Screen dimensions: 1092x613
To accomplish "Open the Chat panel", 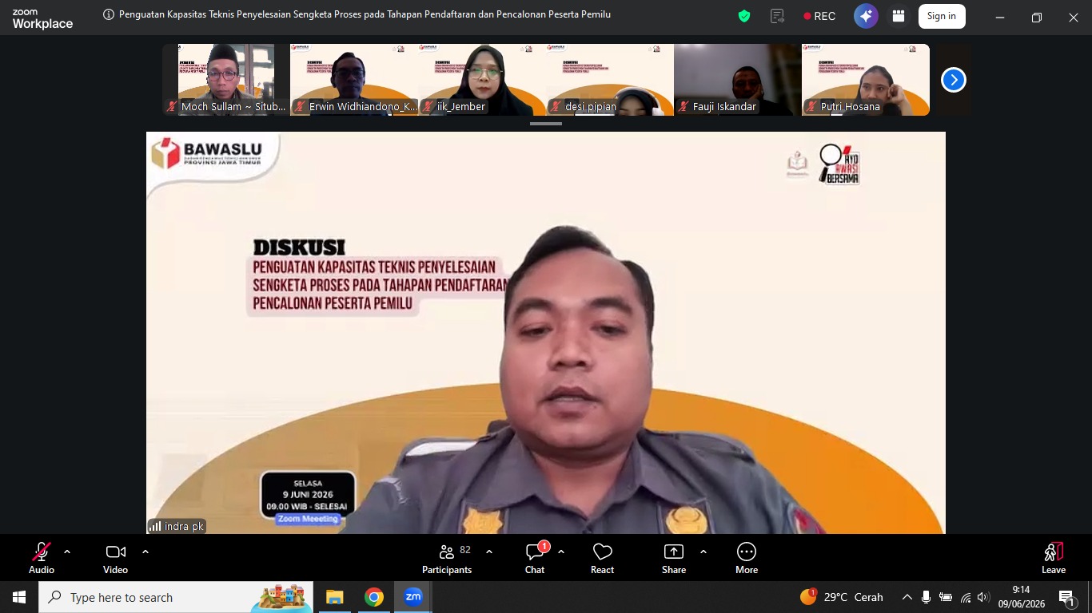I will 535,558.
